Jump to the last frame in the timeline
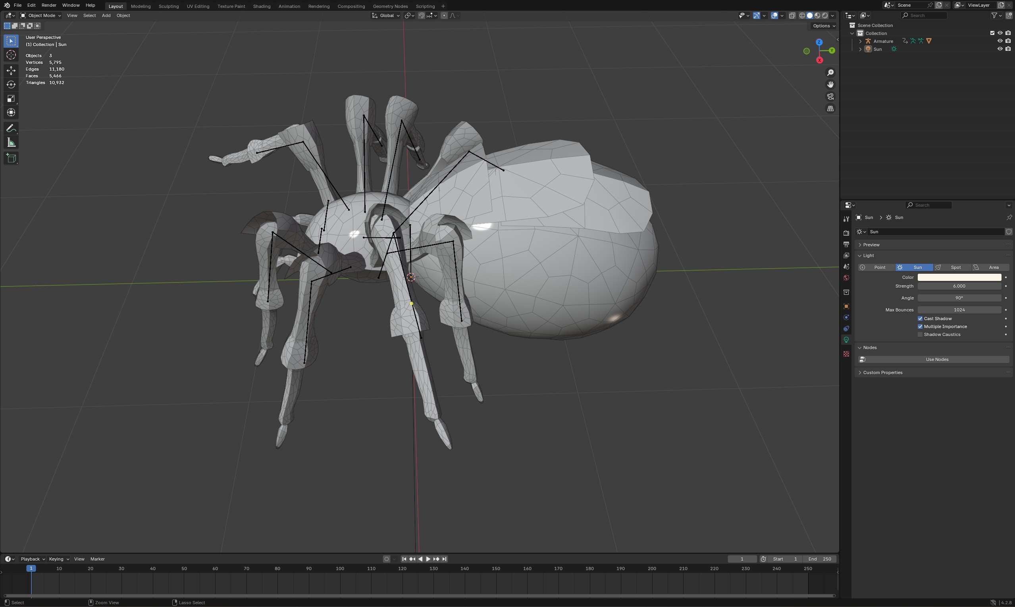1015x607 pixels. [x=444, y=559]
